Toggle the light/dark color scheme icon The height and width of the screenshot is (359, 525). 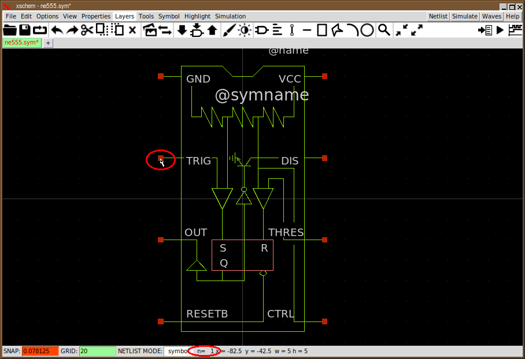(245, 30)
